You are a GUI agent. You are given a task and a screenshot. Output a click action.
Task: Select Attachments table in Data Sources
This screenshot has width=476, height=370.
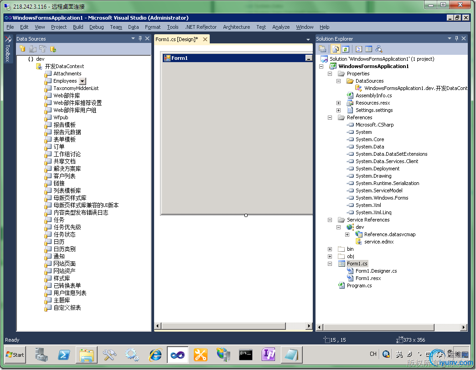coord(67,74)
